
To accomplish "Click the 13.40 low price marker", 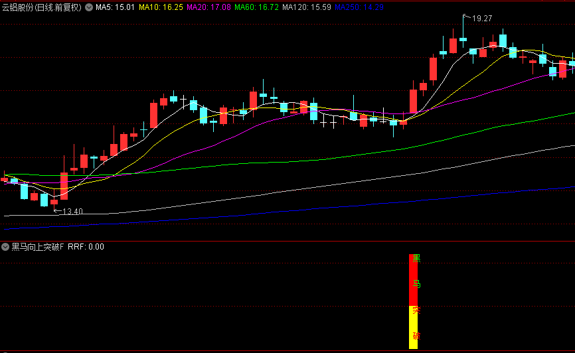I will (x=72, y=212).
